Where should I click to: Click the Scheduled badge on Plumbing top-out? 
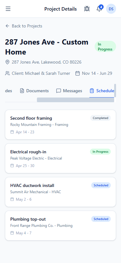101,219
